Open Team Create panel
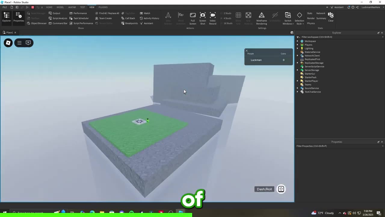The width and height of the screenshot is (385, 217). [x=103, y=18]
